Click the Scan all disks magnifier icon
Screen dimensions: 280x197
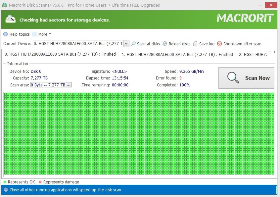tap(133, 44)
